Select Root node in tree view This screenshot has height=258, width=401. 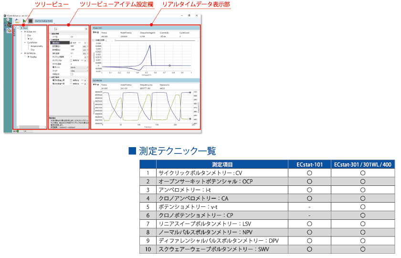tap(24, 28)
